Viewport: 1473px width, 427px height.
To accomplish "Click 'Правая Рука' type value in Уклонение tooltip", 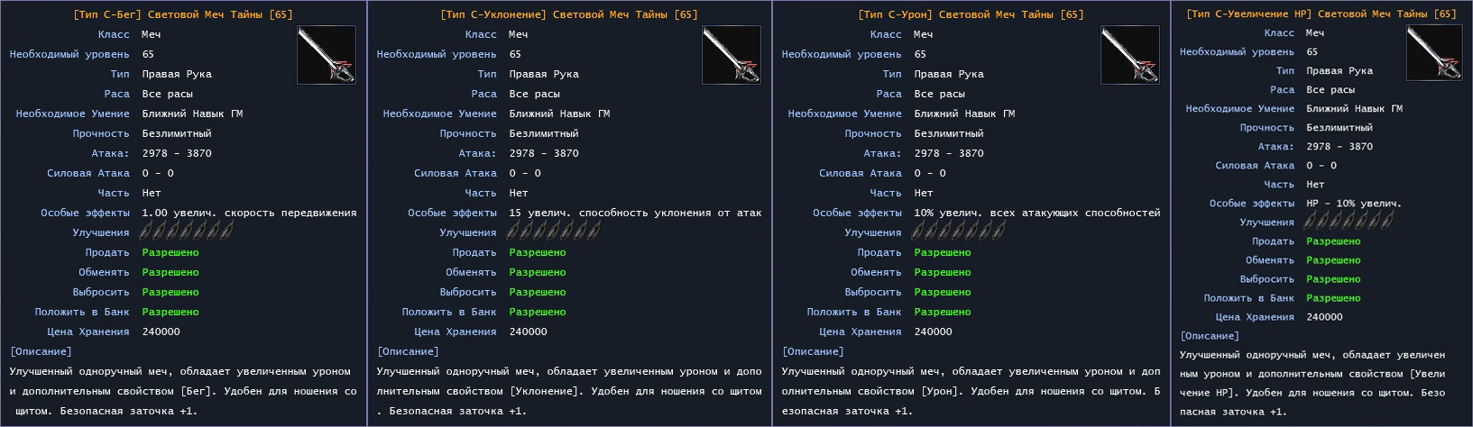I will click(x=544, y=74).
